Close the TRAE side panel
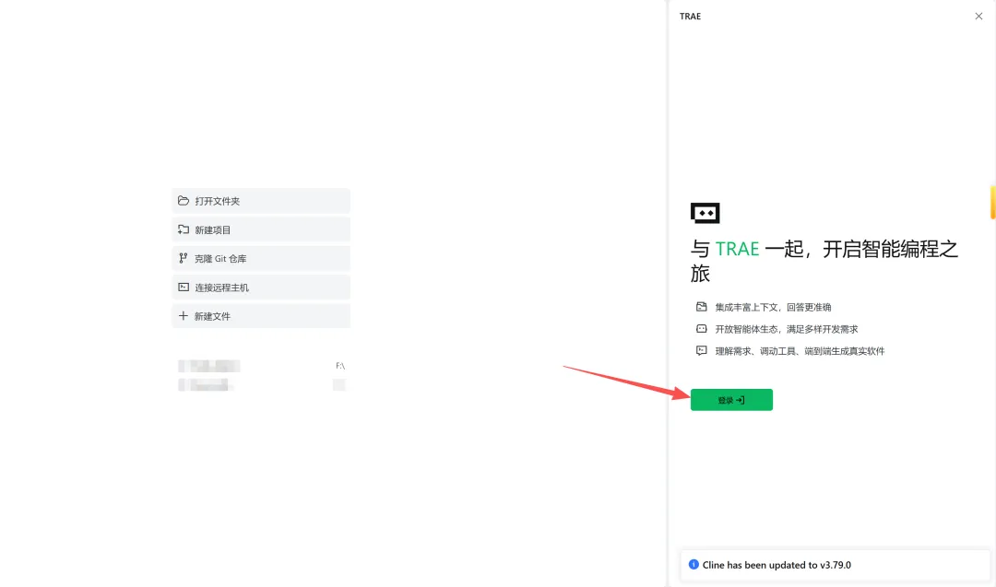The image size is (996, 587). pos(978,17)
